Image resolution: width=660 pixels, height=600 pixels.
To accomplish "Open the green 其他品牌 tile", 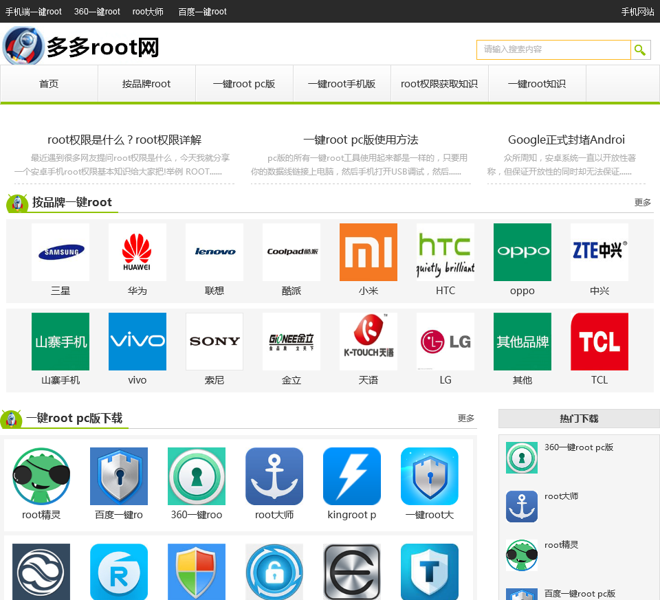I will (x=522, y=342).
